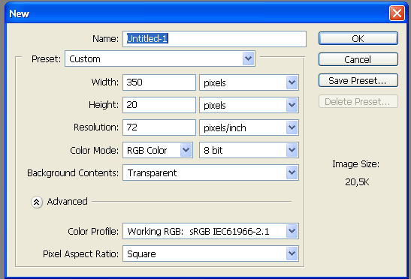Open the Pixel Aspect Ratio dropdown
This screenshot has width=411, height=279.
(x=210, y=253)
